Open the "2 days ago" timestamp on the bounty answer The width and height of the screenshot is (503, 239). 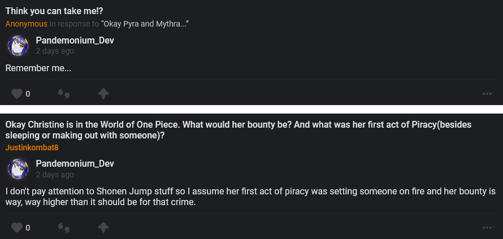tap(55, 175)
